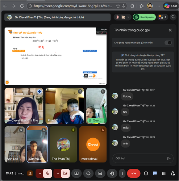Click the send message arrow
Image resolution: width=179 pixels, height=181 pixels.
[x=168, y=158]
